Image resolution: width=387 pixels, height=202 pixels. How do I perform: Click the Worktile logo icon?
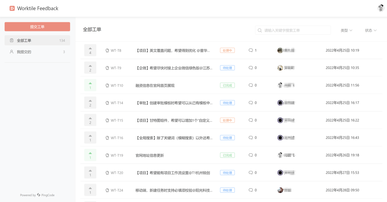tap(12, 8)
